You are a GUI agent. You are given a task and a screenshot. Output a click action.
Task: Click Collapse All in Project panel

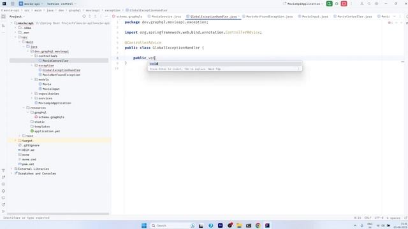coord(95,17)
